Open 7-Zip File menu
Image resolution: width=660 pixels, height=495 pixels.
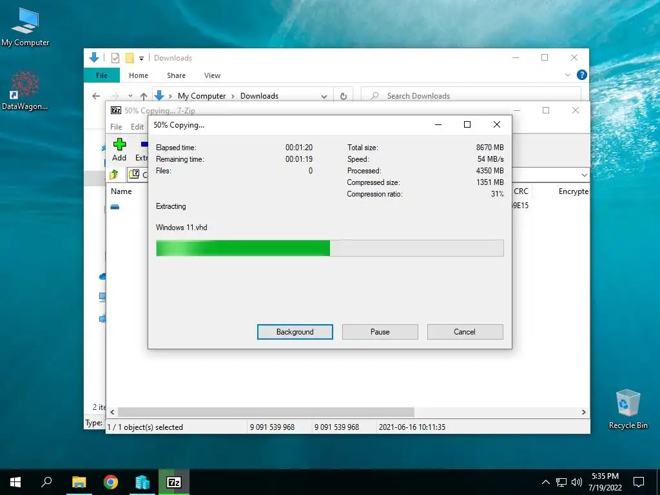click(x=116, y=127)
